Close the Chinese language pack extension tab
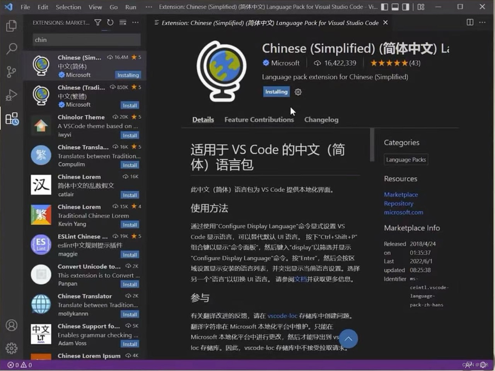The height and width of the screenshot is (371, 495). pyautogui.click(x=386, y=23)
